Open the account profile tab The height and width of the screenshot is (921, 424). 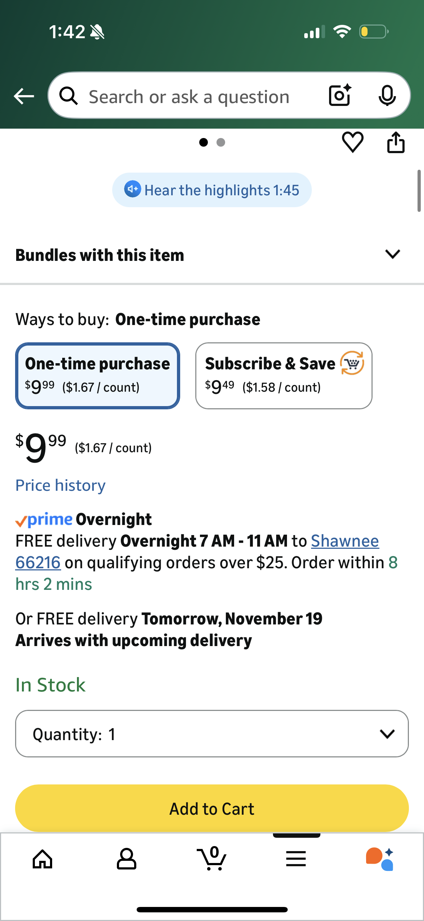[x=127, y=859]
